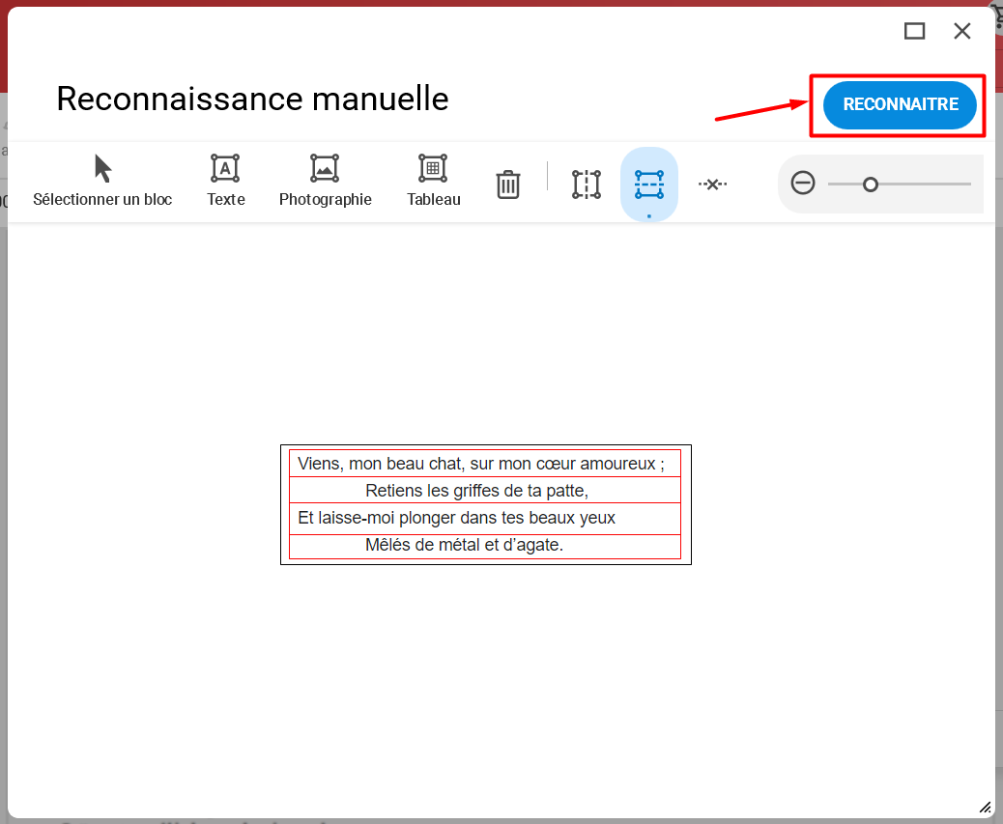Select the Texte block tool

tap(226, 182)
